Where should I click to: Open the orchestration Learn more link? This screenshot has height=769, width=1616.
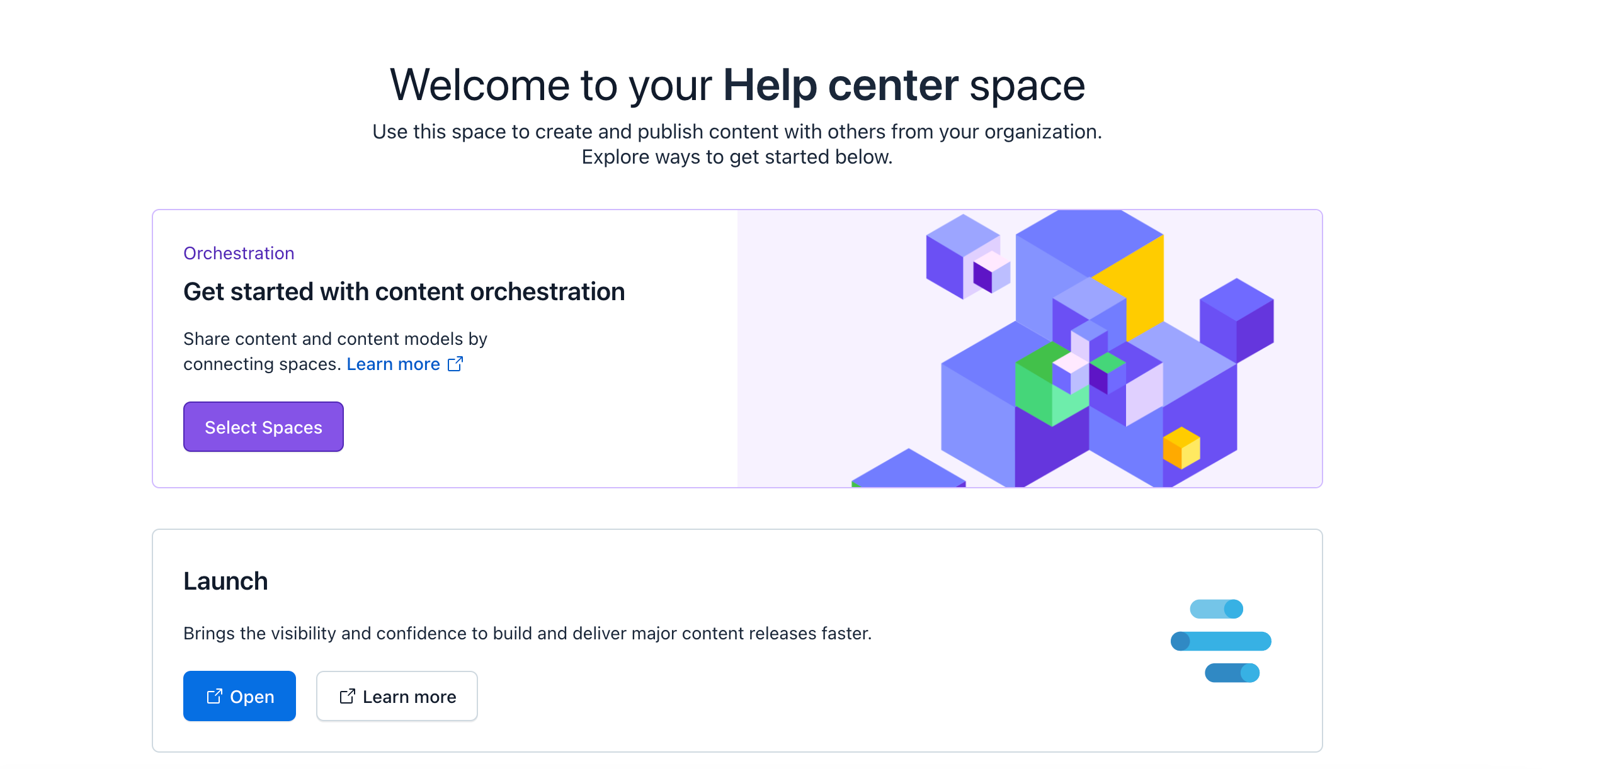pyautogui.click(x=393, y=364)
